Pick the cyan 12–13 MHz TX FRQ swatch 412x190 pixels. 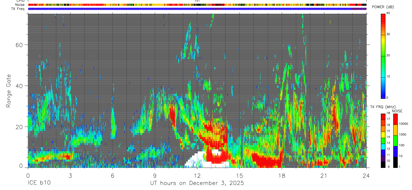pyautogui.click(x=383, y=147)
